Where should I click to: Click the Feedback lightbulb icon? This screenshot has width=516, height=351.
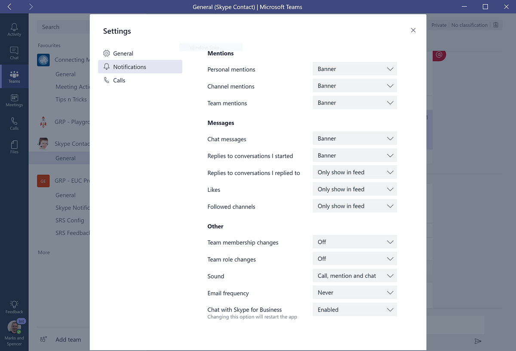click(14, 304)
